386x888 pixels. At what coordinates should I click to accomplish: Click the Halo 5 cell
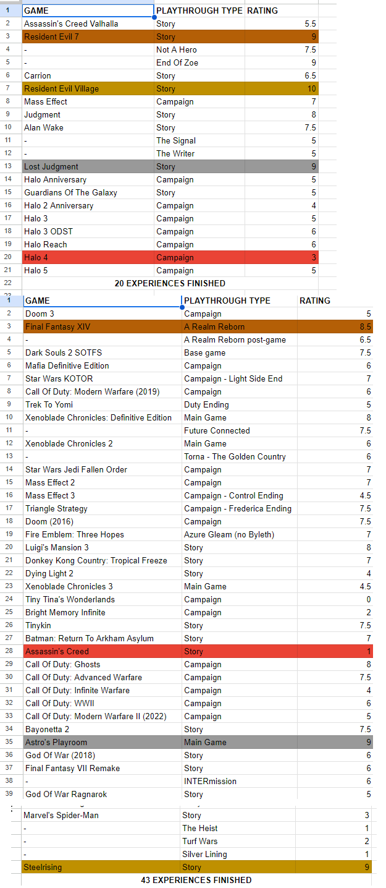point(88,270)
